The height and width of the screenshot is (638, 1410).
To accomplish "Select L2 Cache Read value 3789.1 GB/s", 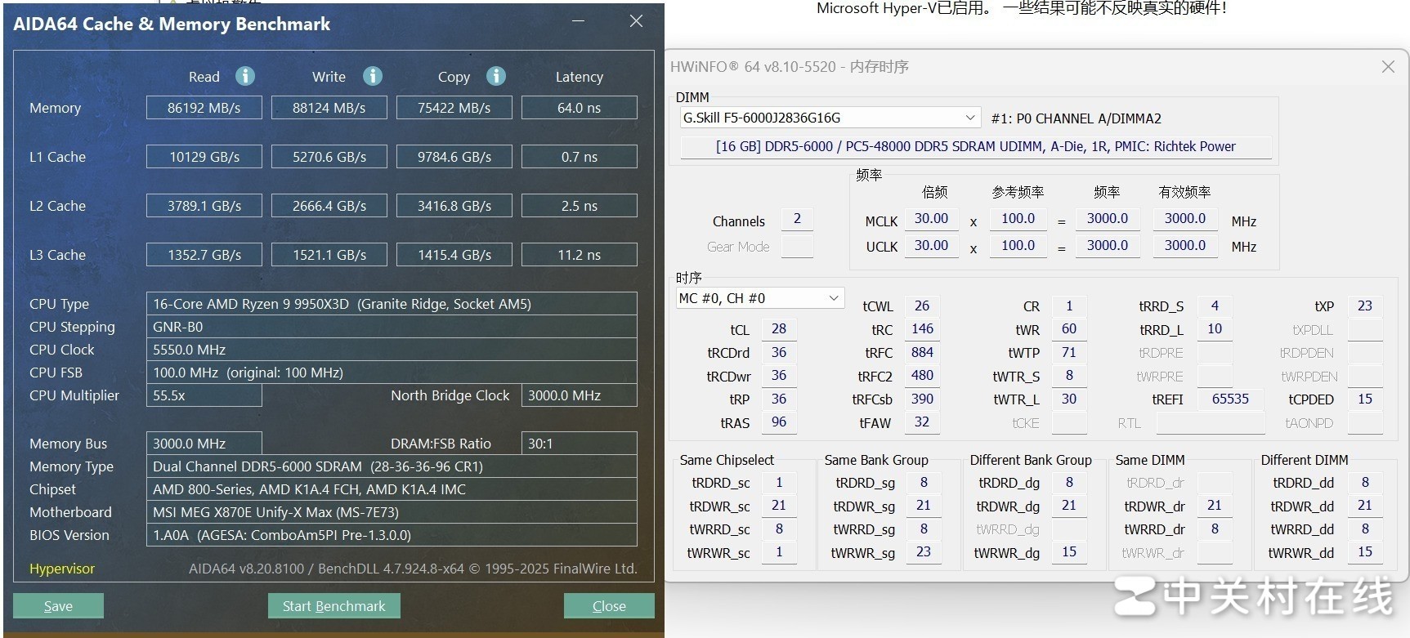I will pos(204,206).
